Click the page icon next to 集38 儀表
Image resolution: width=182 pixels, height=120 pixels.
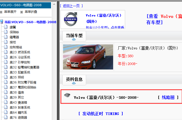(6, 92)
